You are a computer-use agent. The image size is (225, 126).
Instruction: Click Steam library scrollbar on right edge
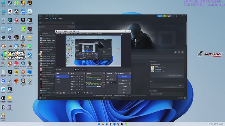tap(186, 34)
